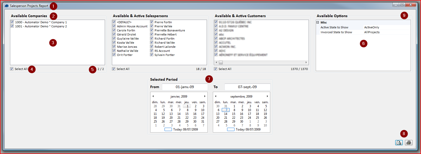
Task: Go to previous month in To calendar
Action: click(x=216, y=96)
